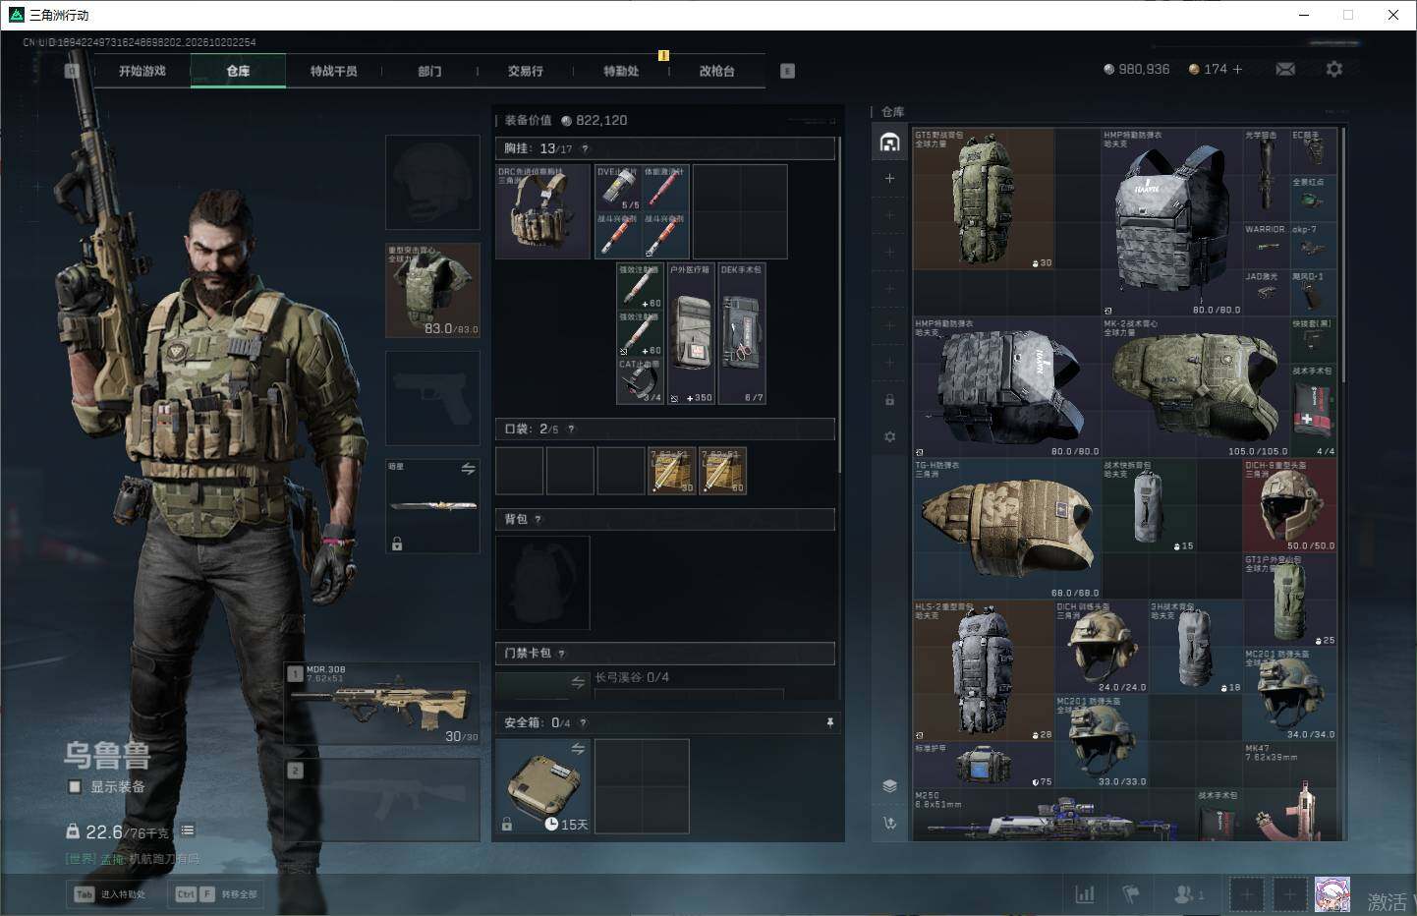Screen dimensions: 1417x916
Task: Switch to the 改枪台 tab
Action: tap(717, 71)
